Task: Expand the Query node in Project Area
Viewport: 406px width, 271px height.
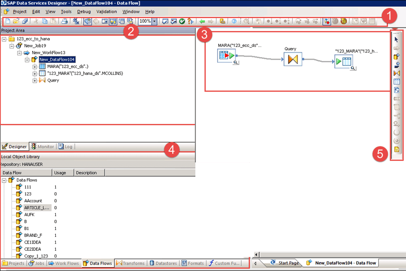Action: (x=35, y=80)
